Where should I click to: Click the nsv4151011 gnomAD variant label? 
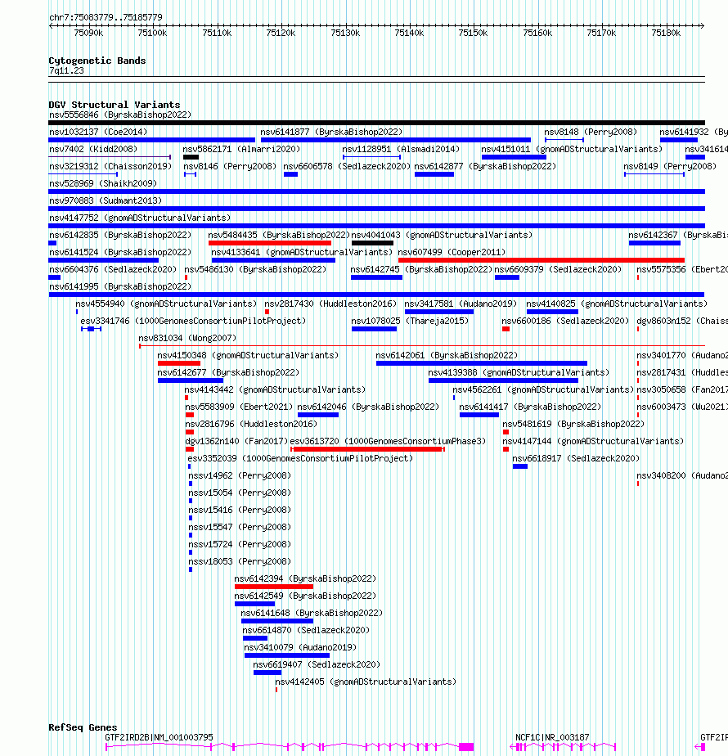572,150
